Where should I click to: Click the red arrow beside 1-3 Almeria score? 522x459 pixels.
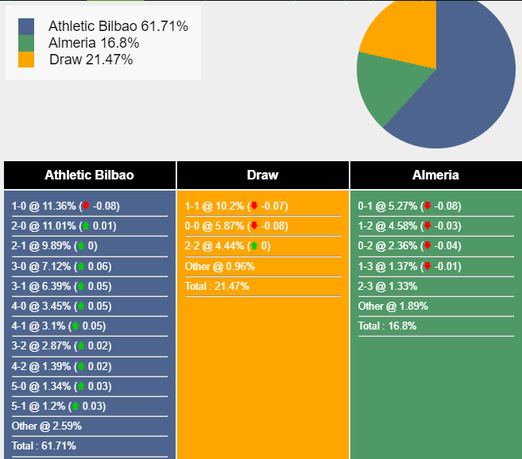tap(427, 266)
